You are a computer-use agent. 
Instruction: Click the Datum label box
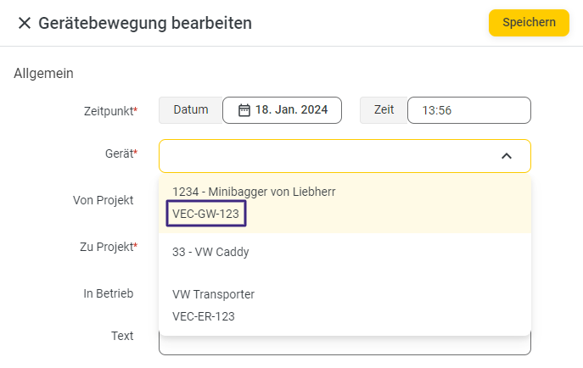coord(190,110)
